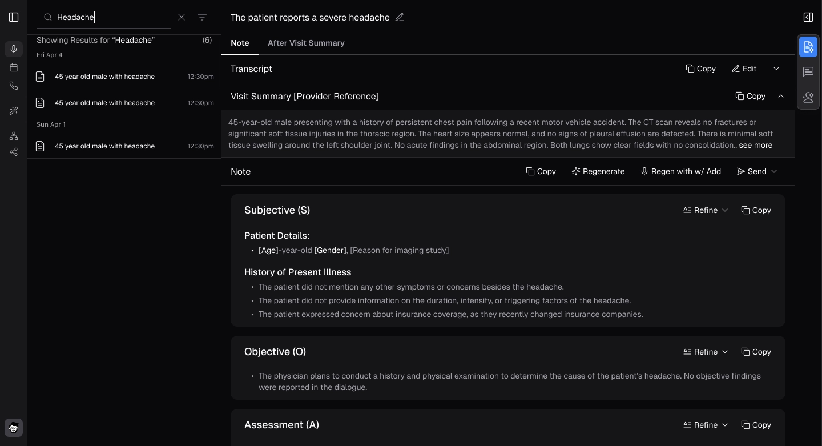Click the see more link
The image size is (822, 446).
[x=755, y=145]
